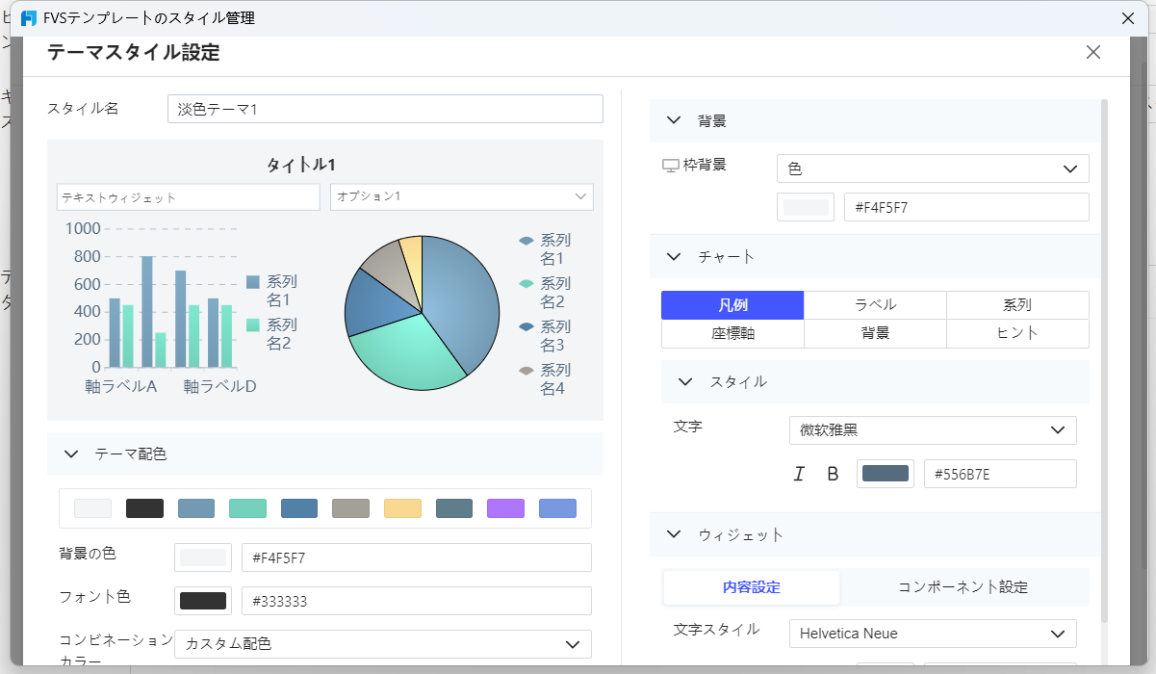The width and height of the screenshot is (1156, 674).
Task: Click the black theme color swatch
Action: click(x=144, y=508)
